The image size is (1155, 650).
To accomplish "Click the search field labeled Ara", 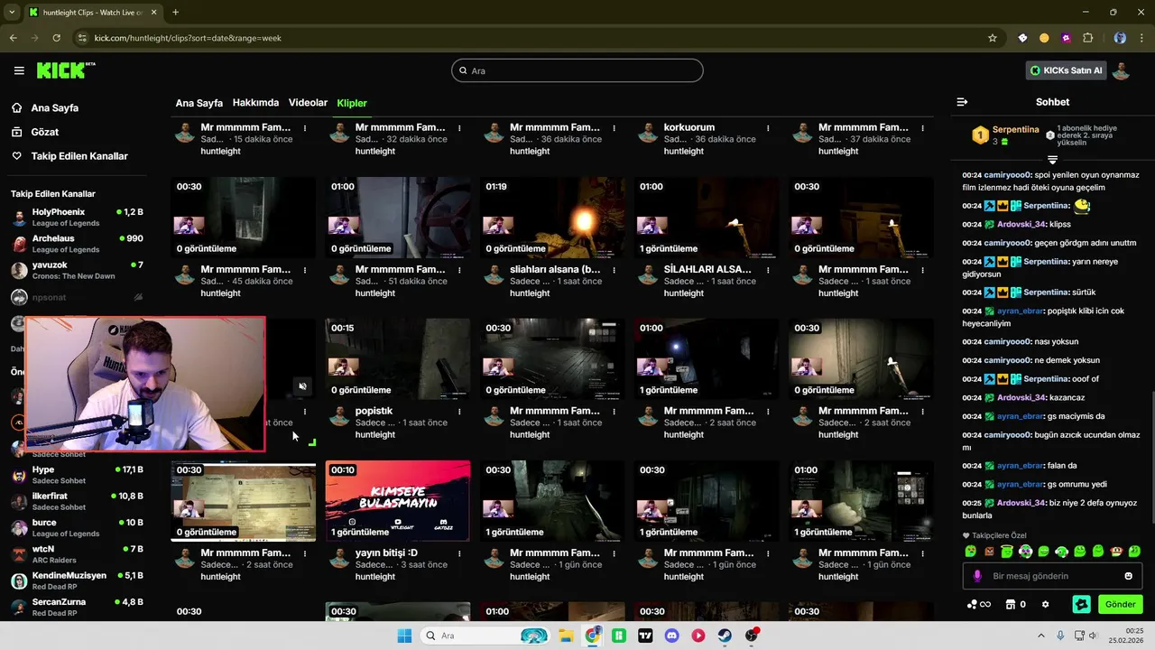I will click(x=577, y=70).
